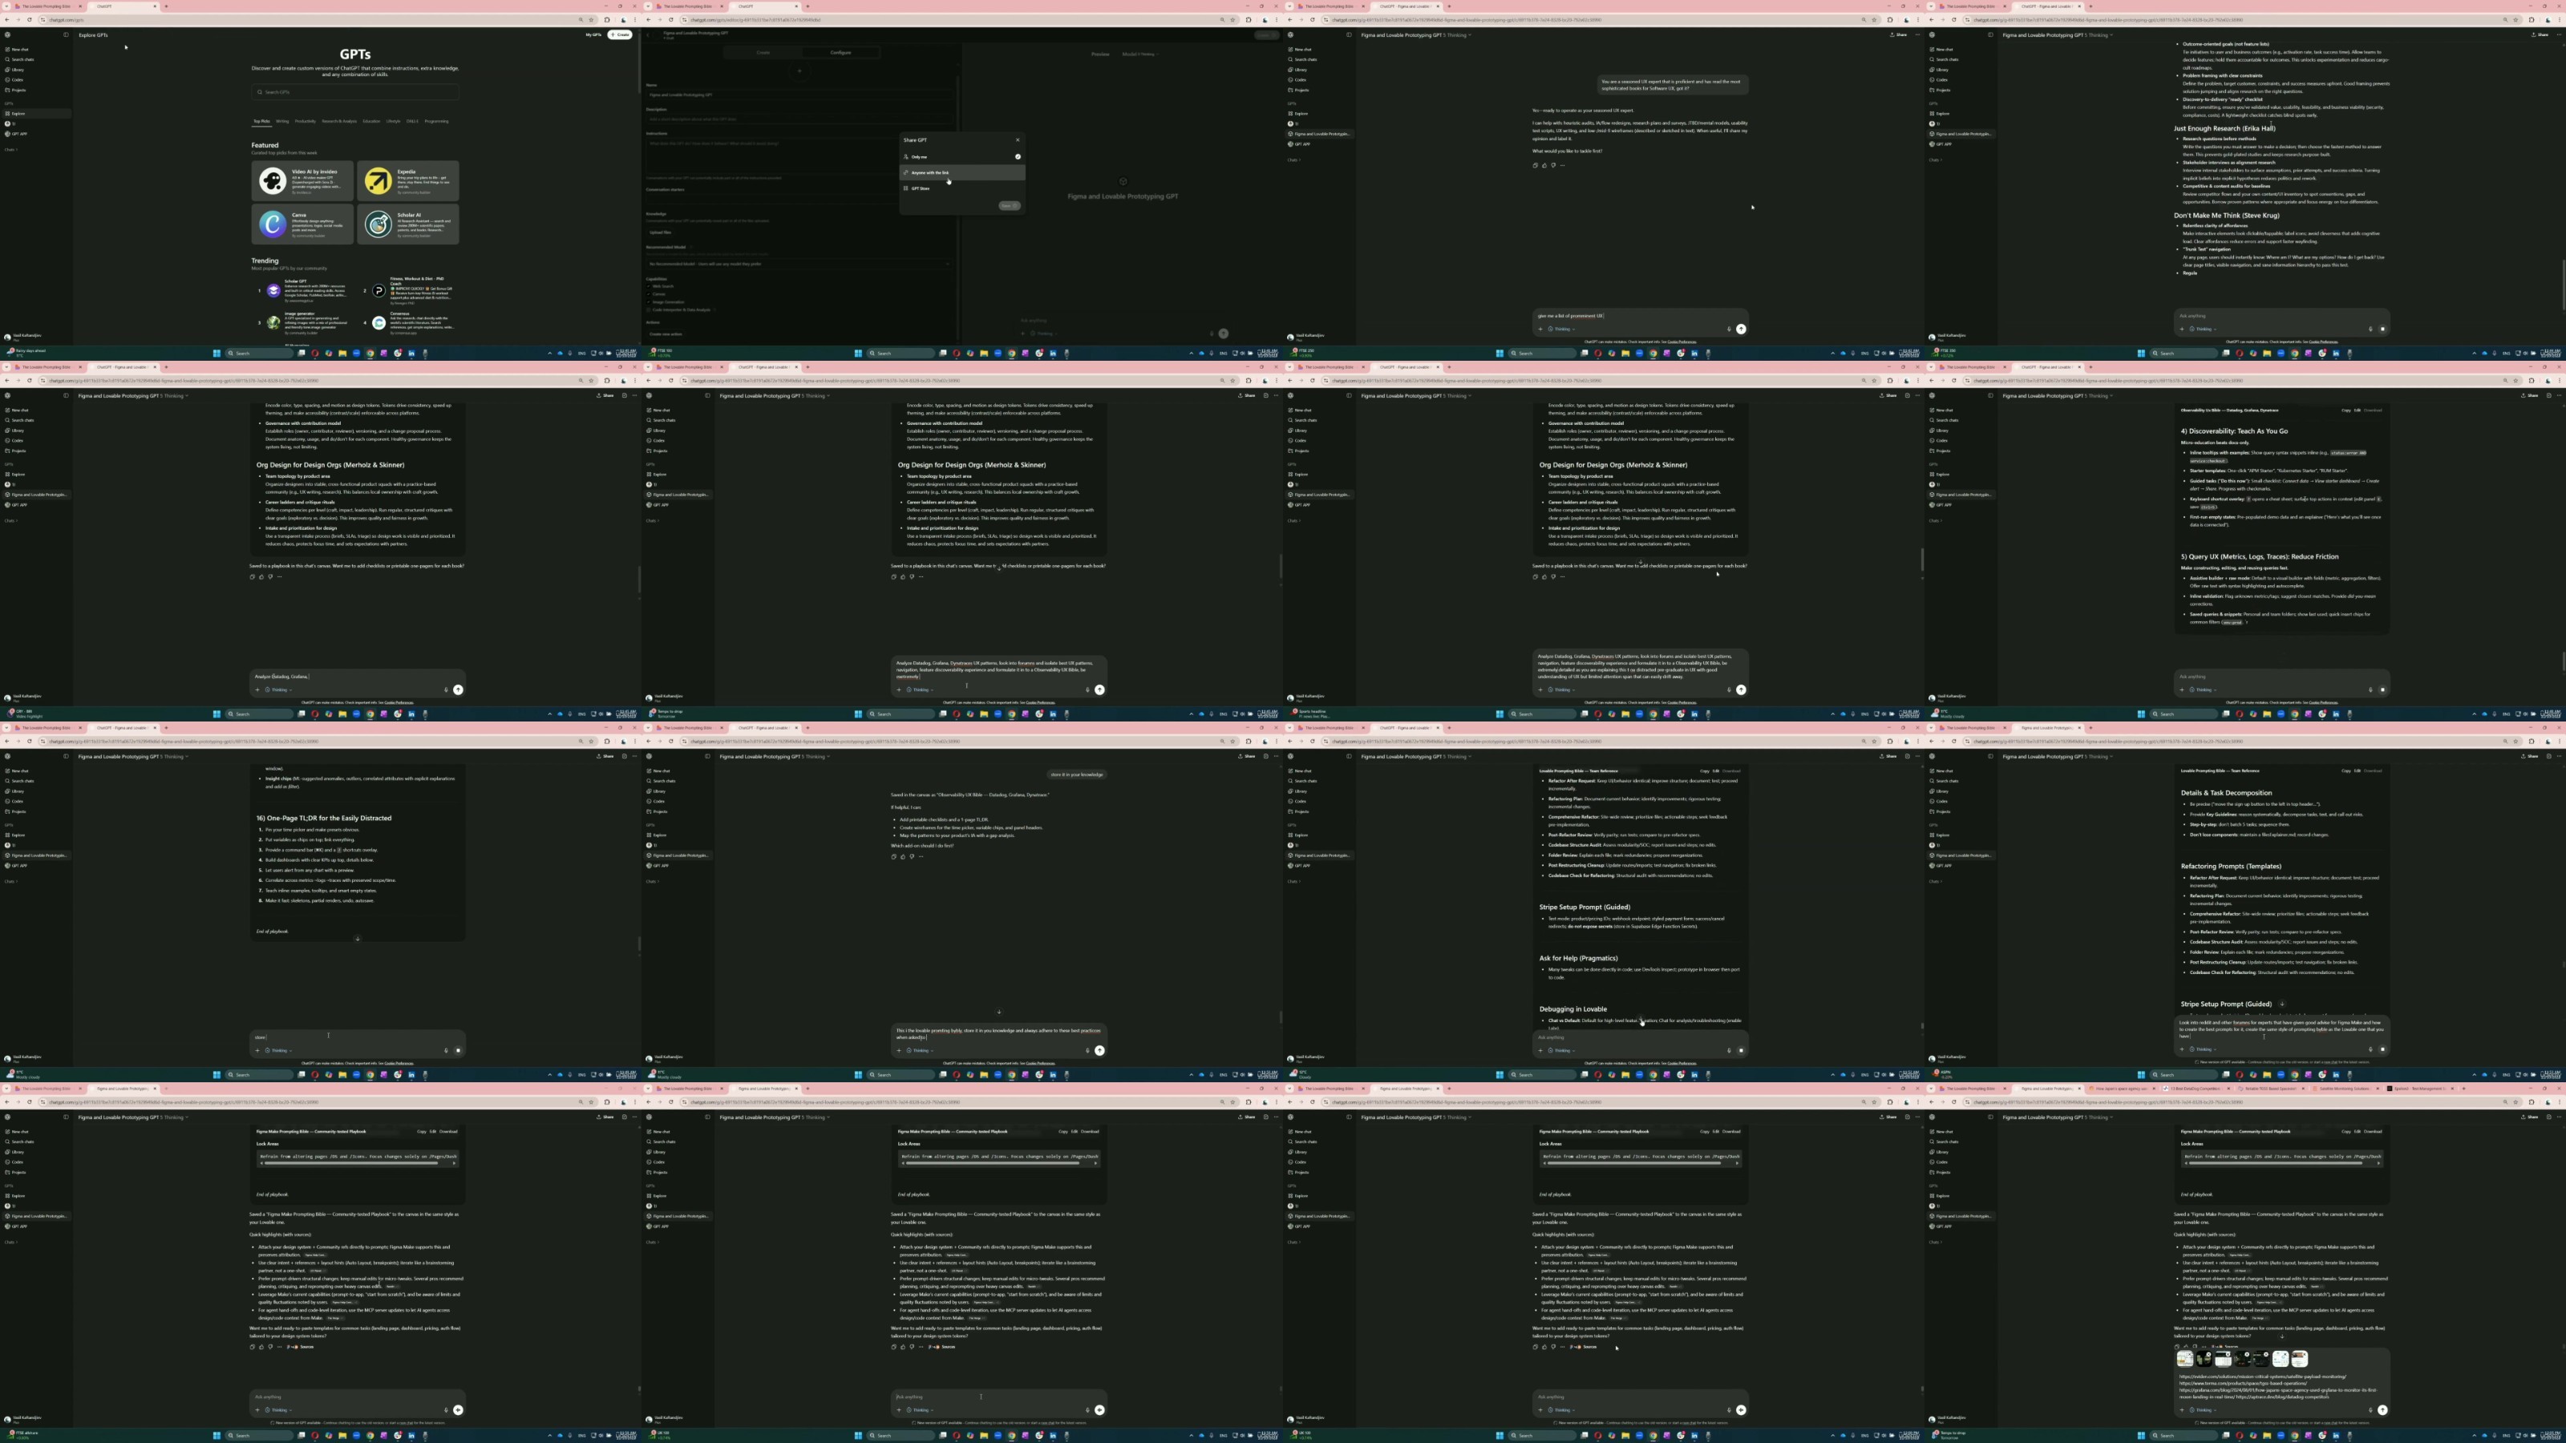Close the Share GPT dialog with its X

[x=1017, y=139]
